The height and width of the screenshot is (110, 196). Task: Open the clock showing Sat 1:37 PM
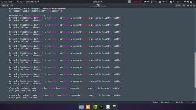[98, 2]
